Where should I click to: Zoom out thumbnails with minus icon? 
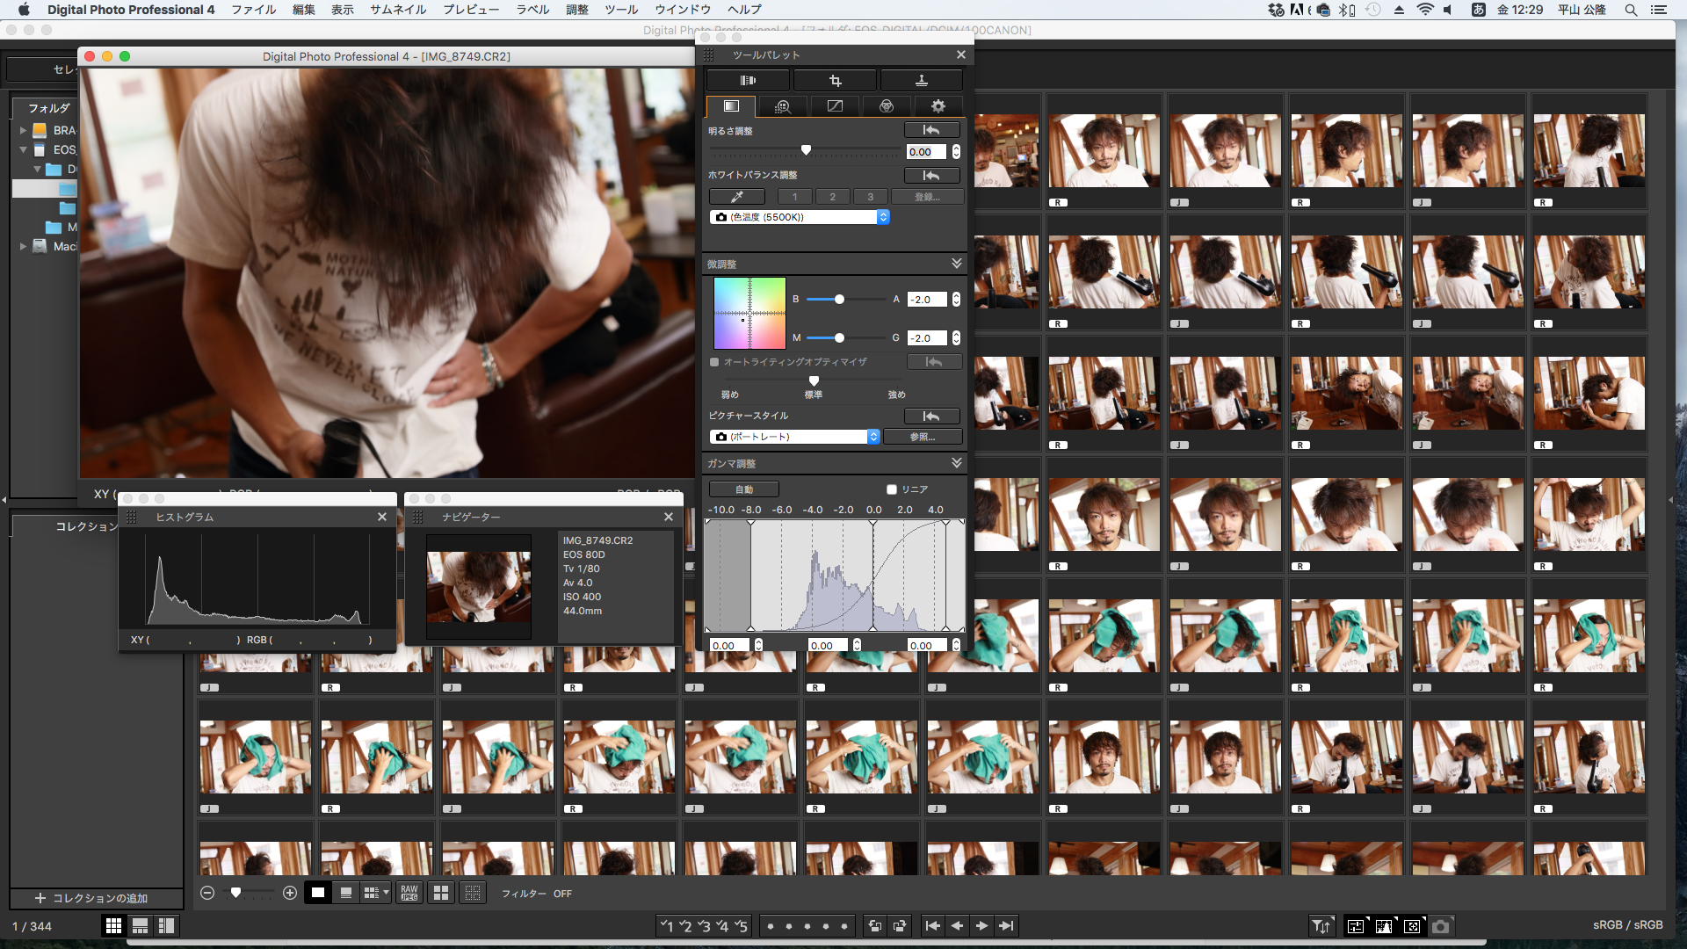click(207, 893)
